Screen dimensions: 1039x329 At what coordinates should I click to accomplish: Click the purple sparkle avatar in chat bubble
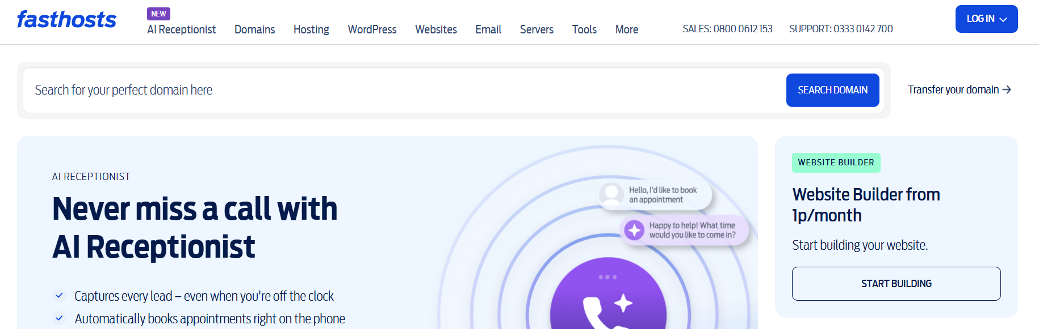click(634, 230)
